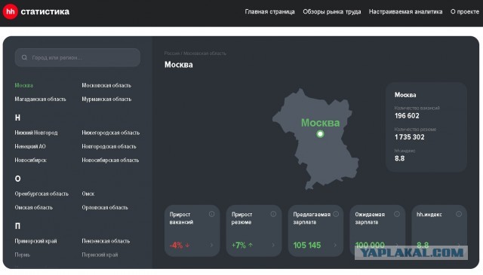Select Москва in region list
This screenshot has height=275, width=483.
tap(23, 85)
